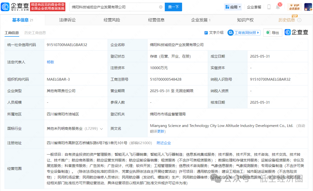Image resolution: width=313 pixels, height=191 pixels.
Task: Click the 文字介绍 icon
Action: [x=206, y=33]
